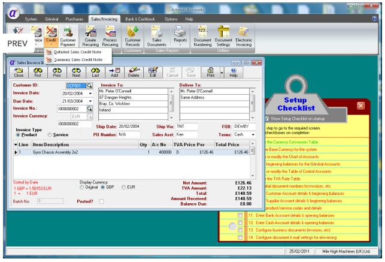Select EUR display currency
This screenshot has height=262, width=385.
pyautogui.click(x=124, y=187)
